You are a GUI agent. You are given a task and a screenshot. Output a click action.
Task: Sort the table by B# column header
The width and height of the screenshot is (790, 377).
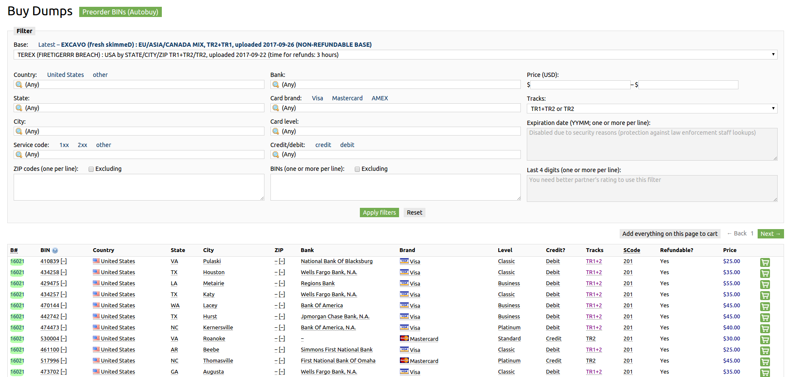coord(14,250)
